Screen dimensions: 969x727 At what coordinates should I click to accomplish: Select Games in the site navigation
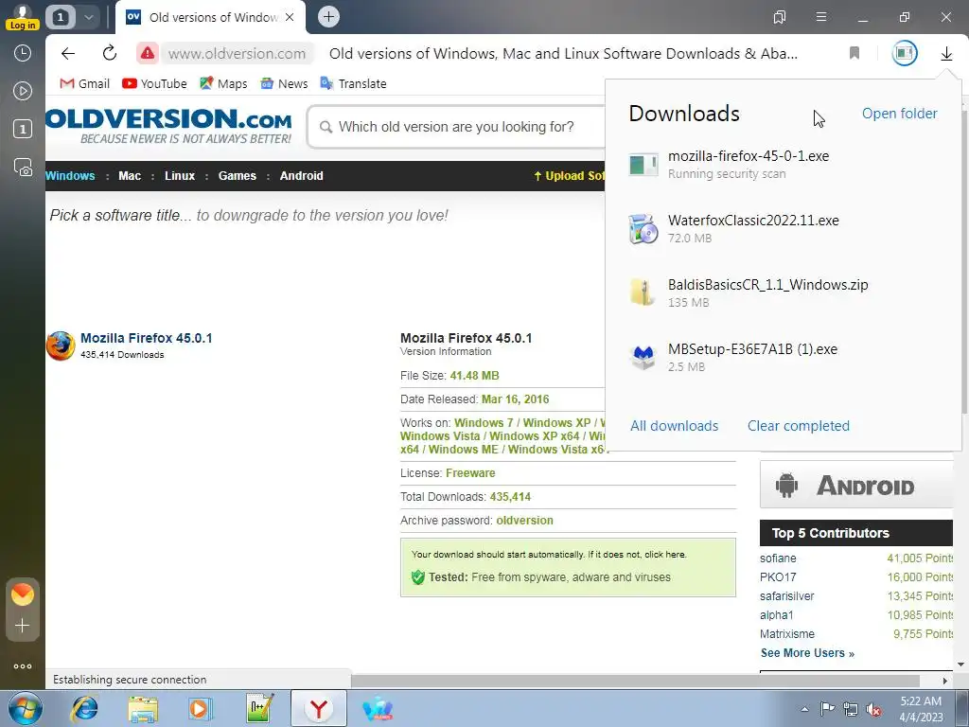(x=238, y=175)
